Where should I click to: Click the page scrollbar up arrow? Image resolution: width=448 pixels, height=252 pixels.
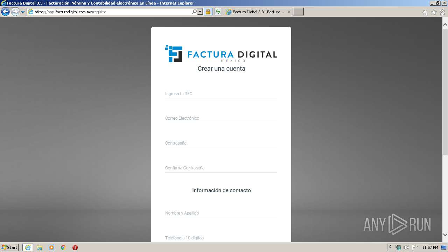point(445,24)
